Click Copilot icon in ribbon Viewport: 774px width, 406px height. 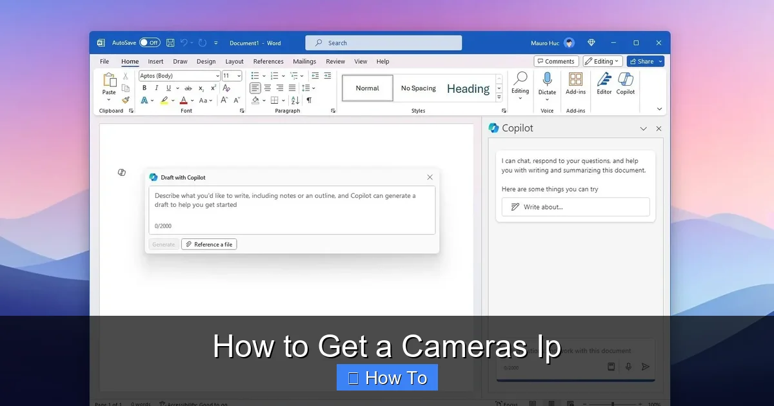pyautogui.click(x=625, y=79)
